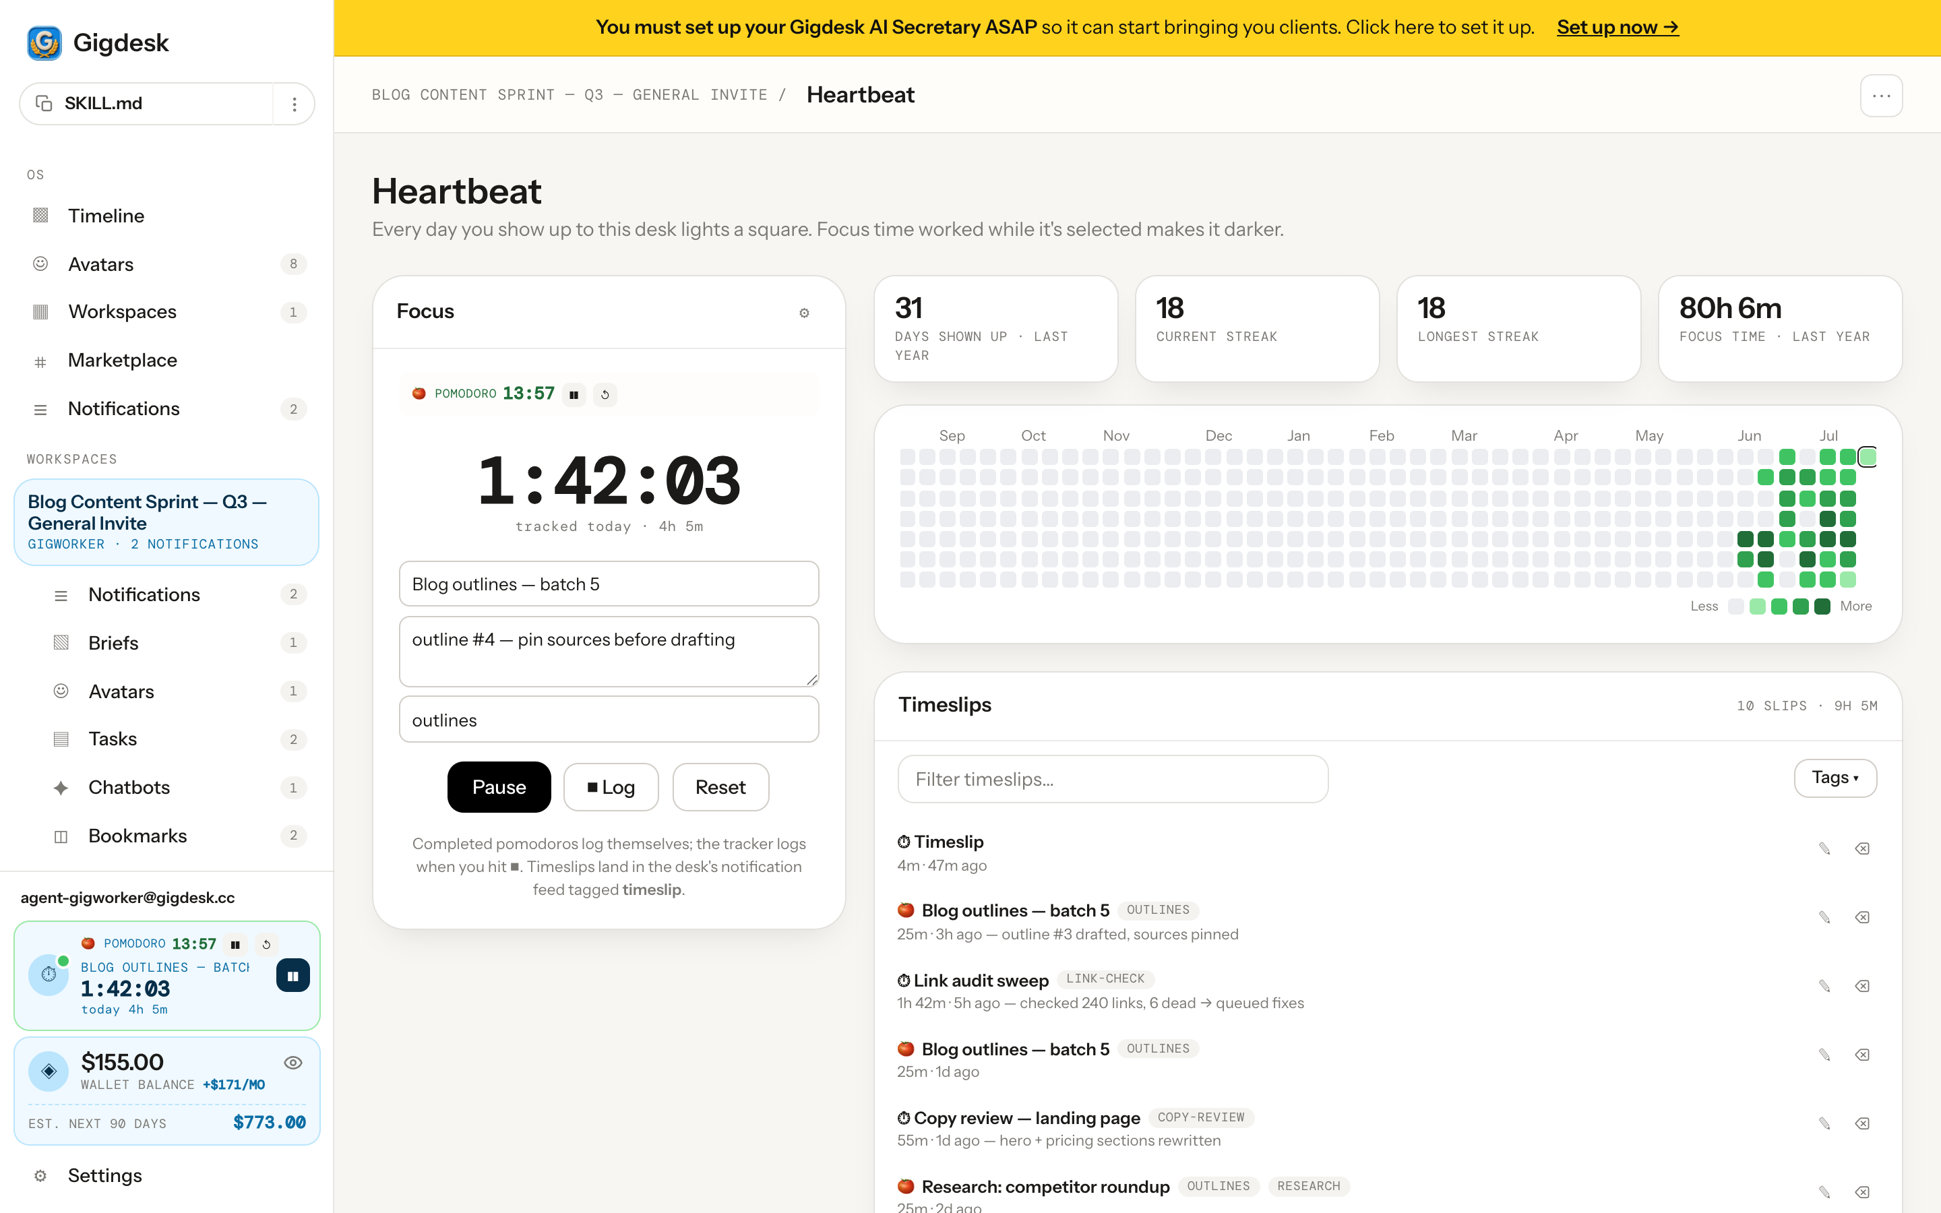Click the Timeline grid icon
The image size is (1941, 1213).
40,216
